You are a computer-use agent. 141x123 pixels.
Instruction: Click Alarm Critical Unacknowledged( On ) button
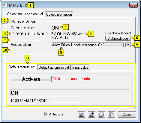click(88, 45)
